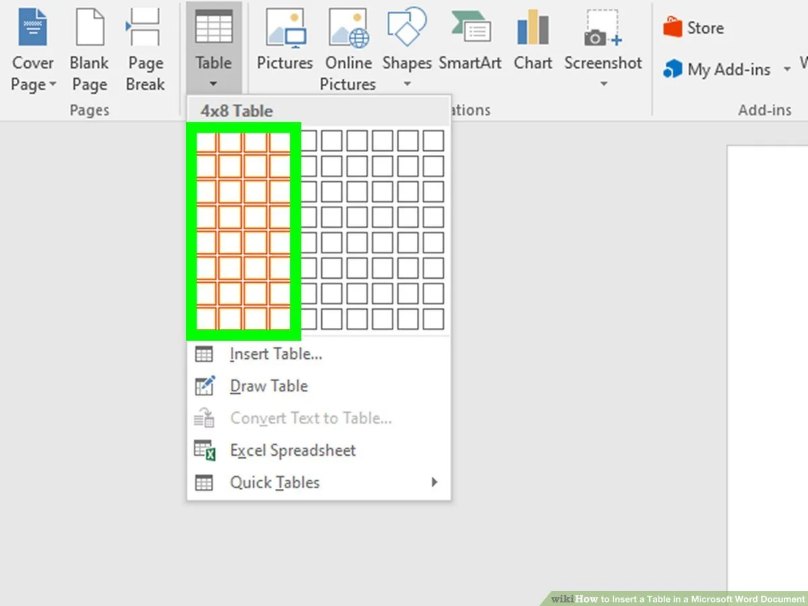Open the Screenshot tool
808x606 pixels.
pos(603,48)
